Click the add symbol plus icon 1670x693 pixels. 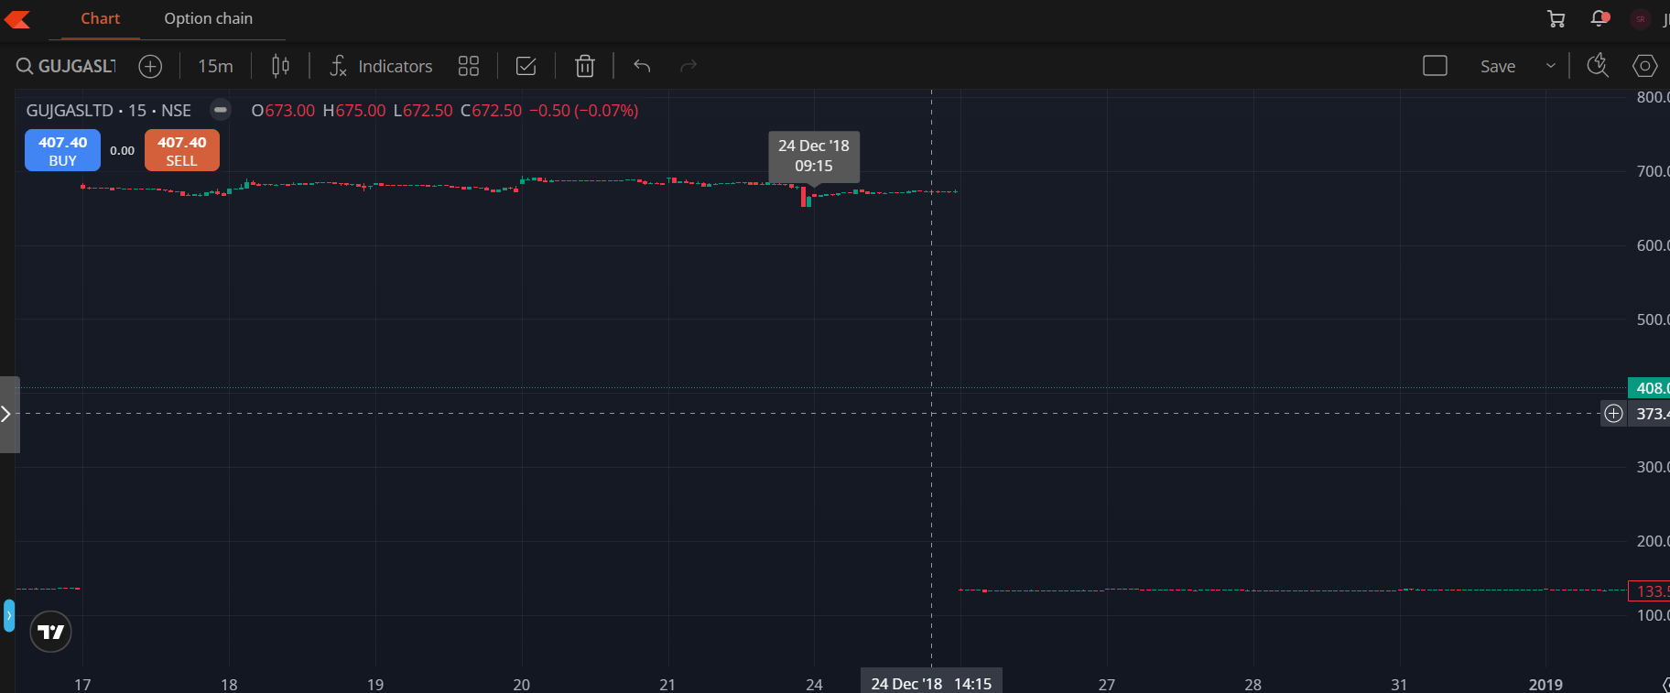(x=150, y=66)
